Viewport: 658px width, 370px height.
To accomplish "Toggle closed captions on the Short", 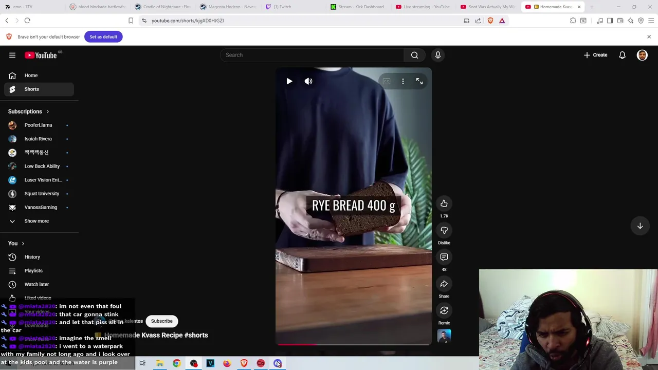I will pos(387,81).
